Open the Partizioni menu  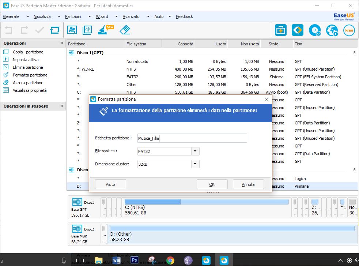click(x=73, y=16)
